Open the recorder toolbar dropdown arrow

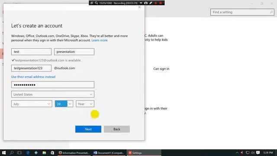(141, 3)
